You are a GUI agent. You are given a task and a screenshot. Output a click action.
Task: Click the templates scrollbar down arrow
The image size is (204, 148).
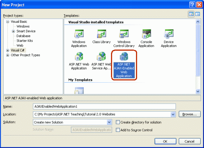point(198,91)
